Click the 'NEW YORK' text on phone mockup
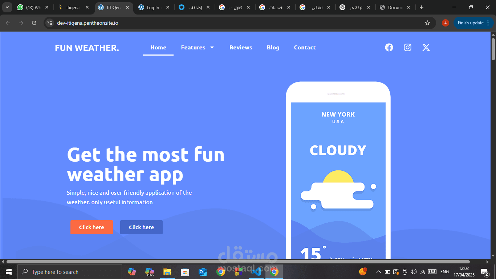 (338, 114)
